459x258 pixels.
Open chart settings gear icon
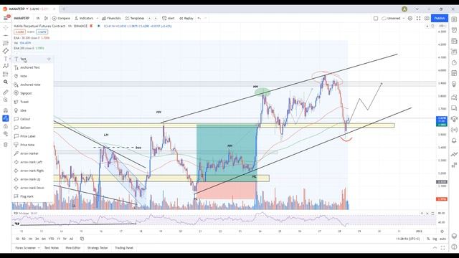click(410, 18)
